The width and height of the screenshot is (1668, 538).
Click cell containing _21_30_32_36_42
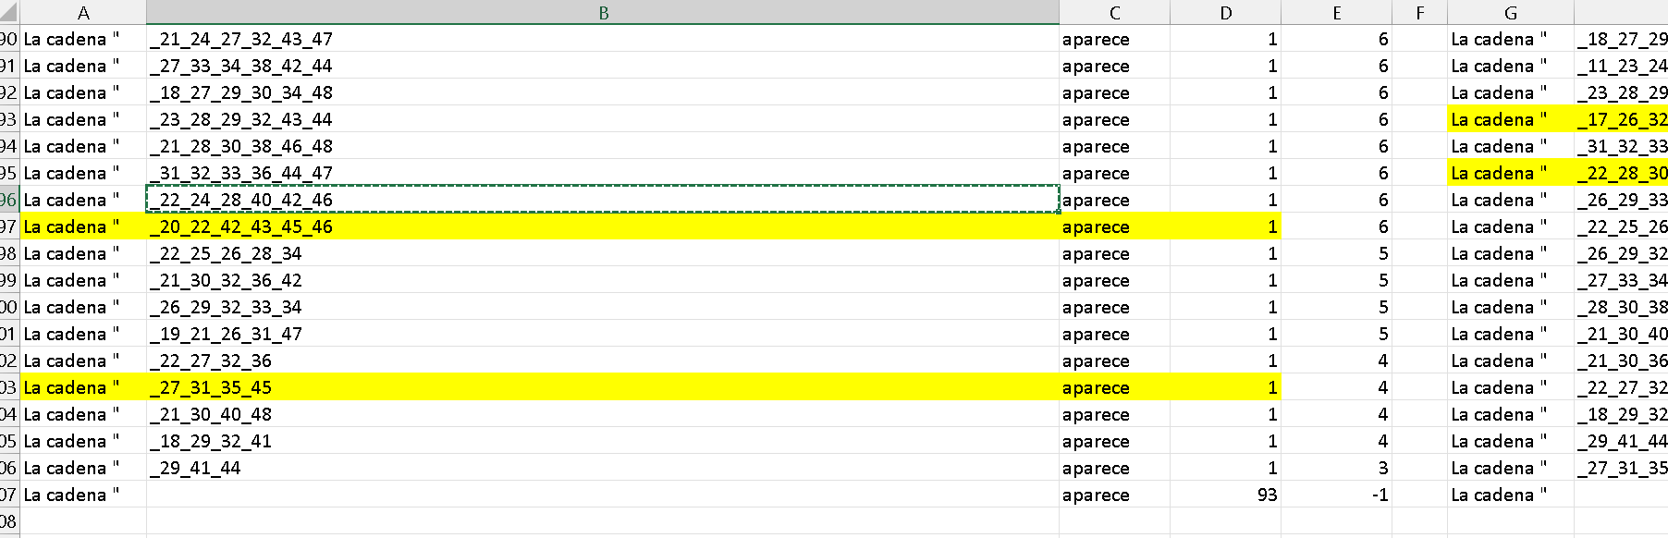[x=603, y=280]
